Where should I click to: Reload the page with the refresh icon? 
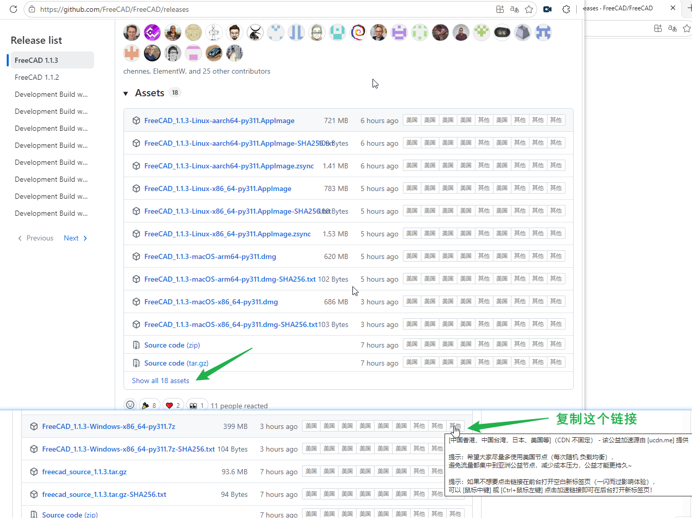coord(13,9)
